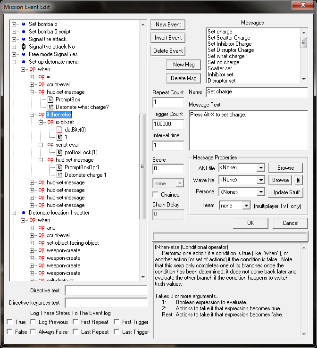Image resolution: width=317 pixels, height=348 pixels.
Task: Check the Last Trigger option
Action: (x=117, y=332)
